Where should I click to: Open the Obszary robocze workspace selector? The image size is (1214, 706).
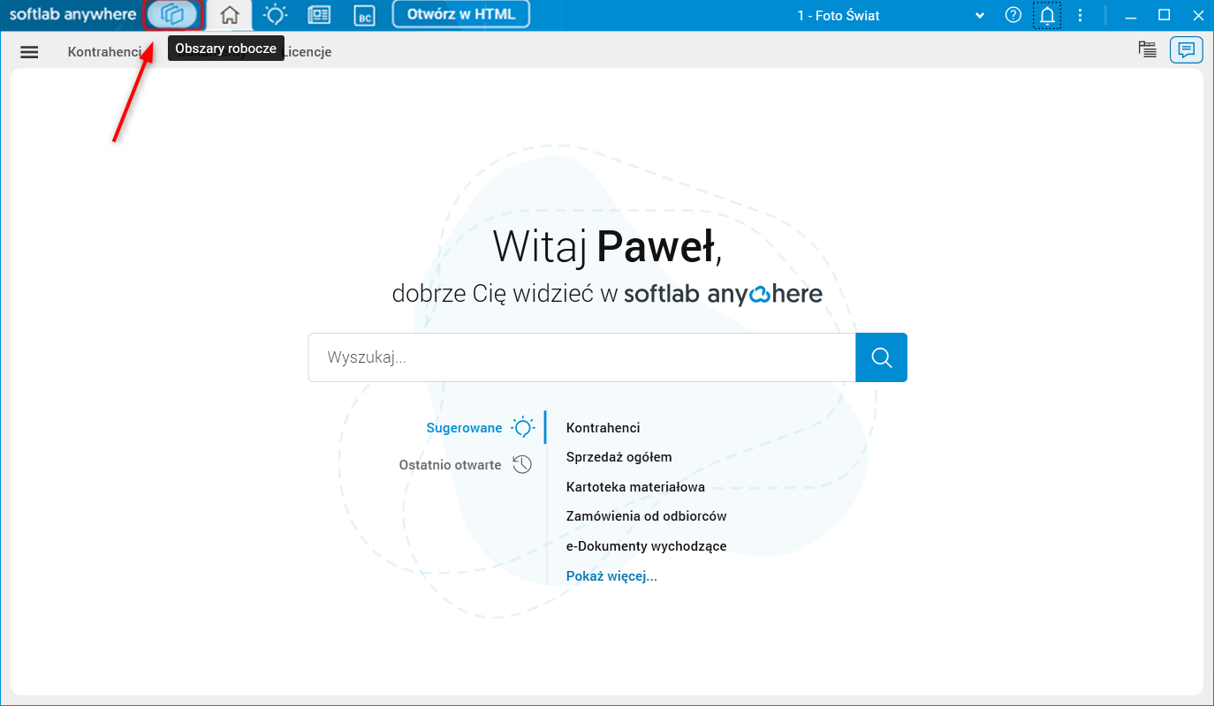(174, 14)
